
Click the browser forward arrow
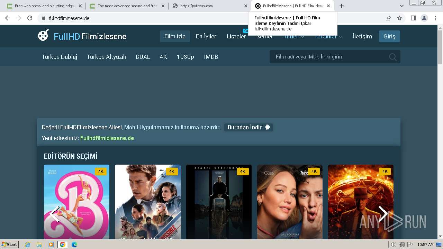pos(19,18)
